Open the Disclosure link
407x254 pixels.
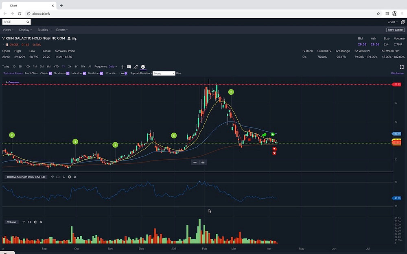(x=397, y=73)
